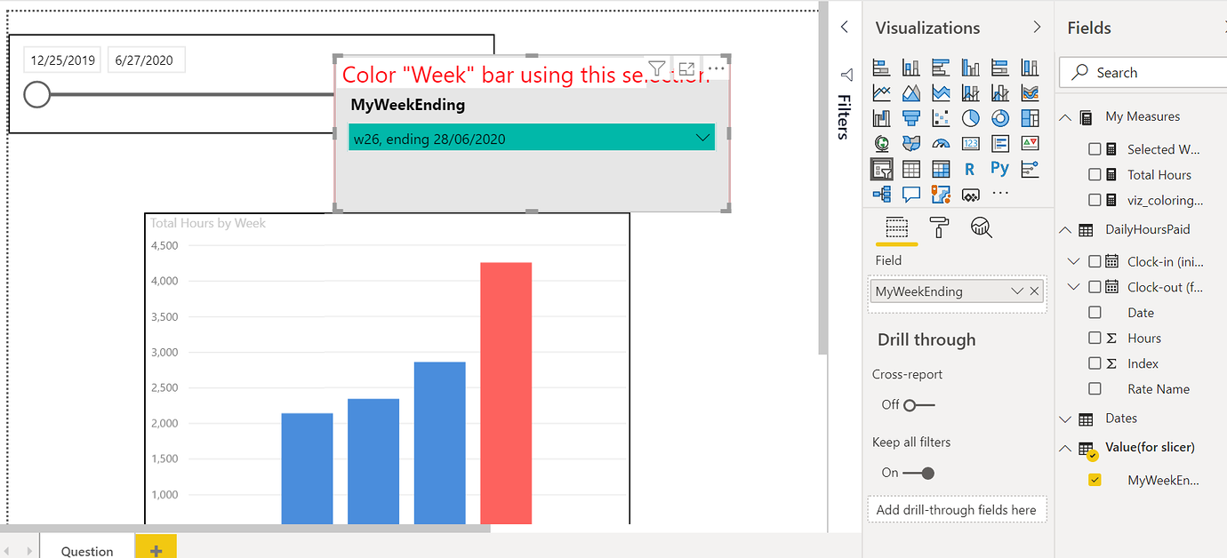
Task: Insert an R script visual
Action: (970, 168)
